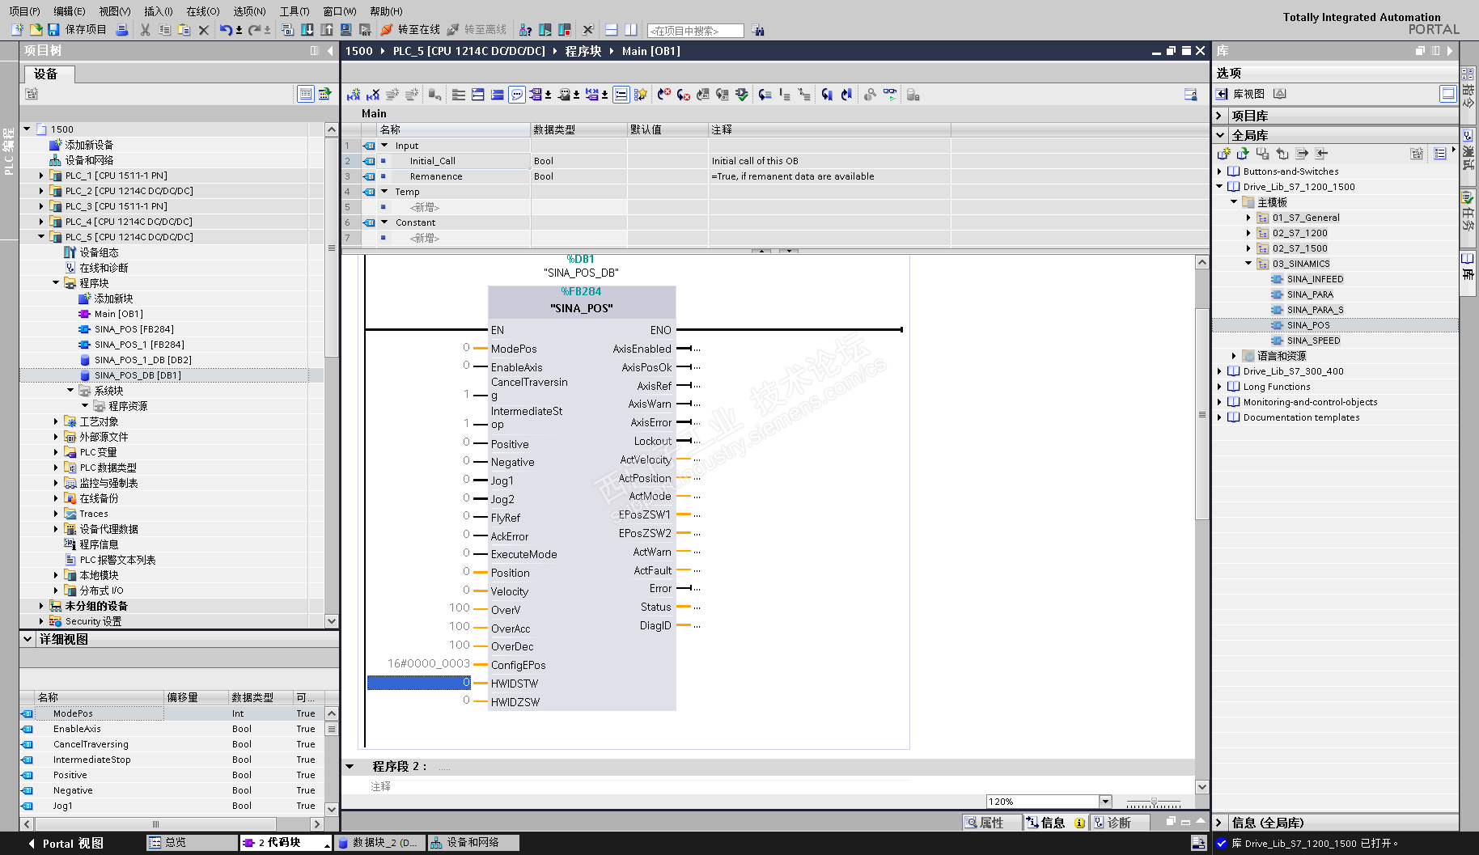1479x855 pixels.
Task: Click the favorites star icon in editor toolbar
Action: [x=641, y=95]
